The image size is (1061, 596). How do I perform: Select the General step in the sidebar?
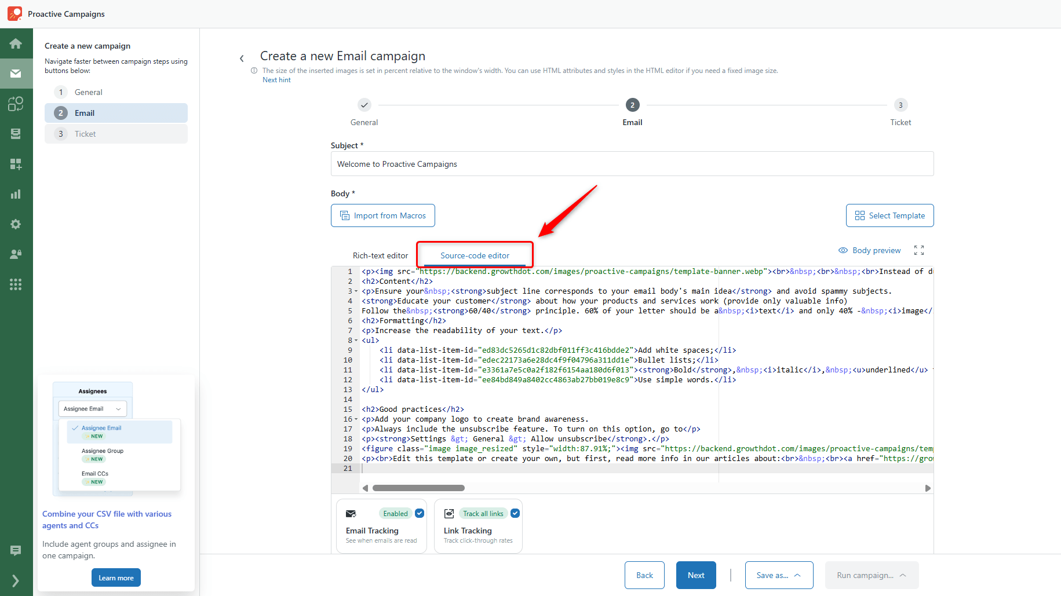pyautogui.click(x=116, y=92)
